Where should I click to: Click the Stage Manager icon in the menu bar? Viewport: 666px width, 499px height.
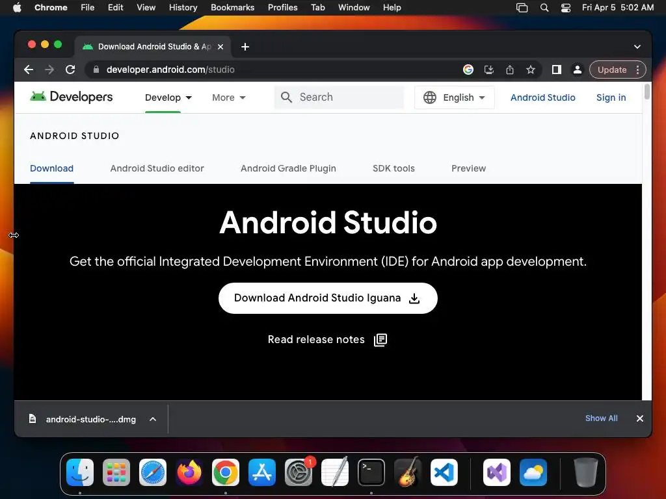(x=522, y=8)
